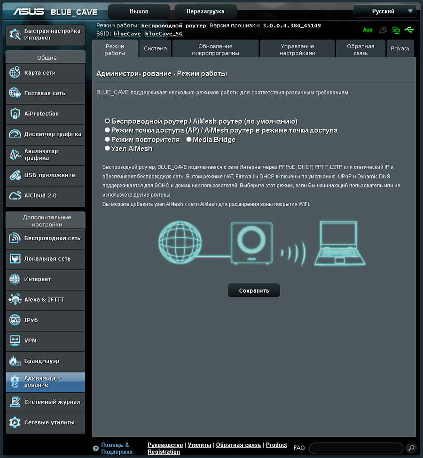
Task: Click the Alexa & IFTTT icon
Action: pos(15,299)
